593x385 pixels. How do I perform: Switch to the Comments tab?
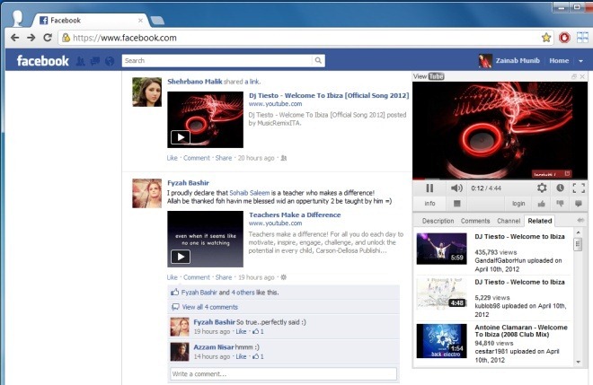[x=475, y=221]
